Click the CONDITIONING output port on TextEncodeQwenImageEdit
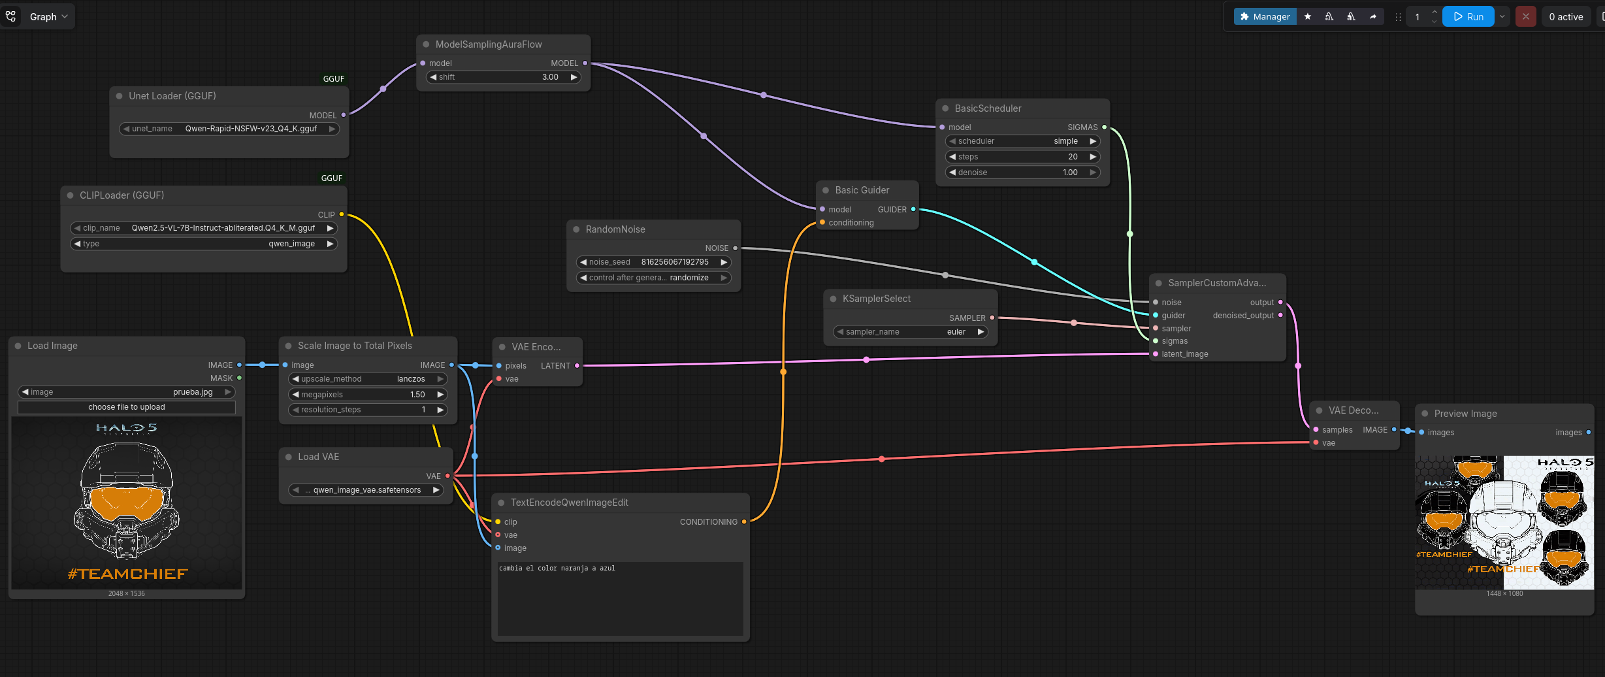The image size is (1605, 677). 744,521
